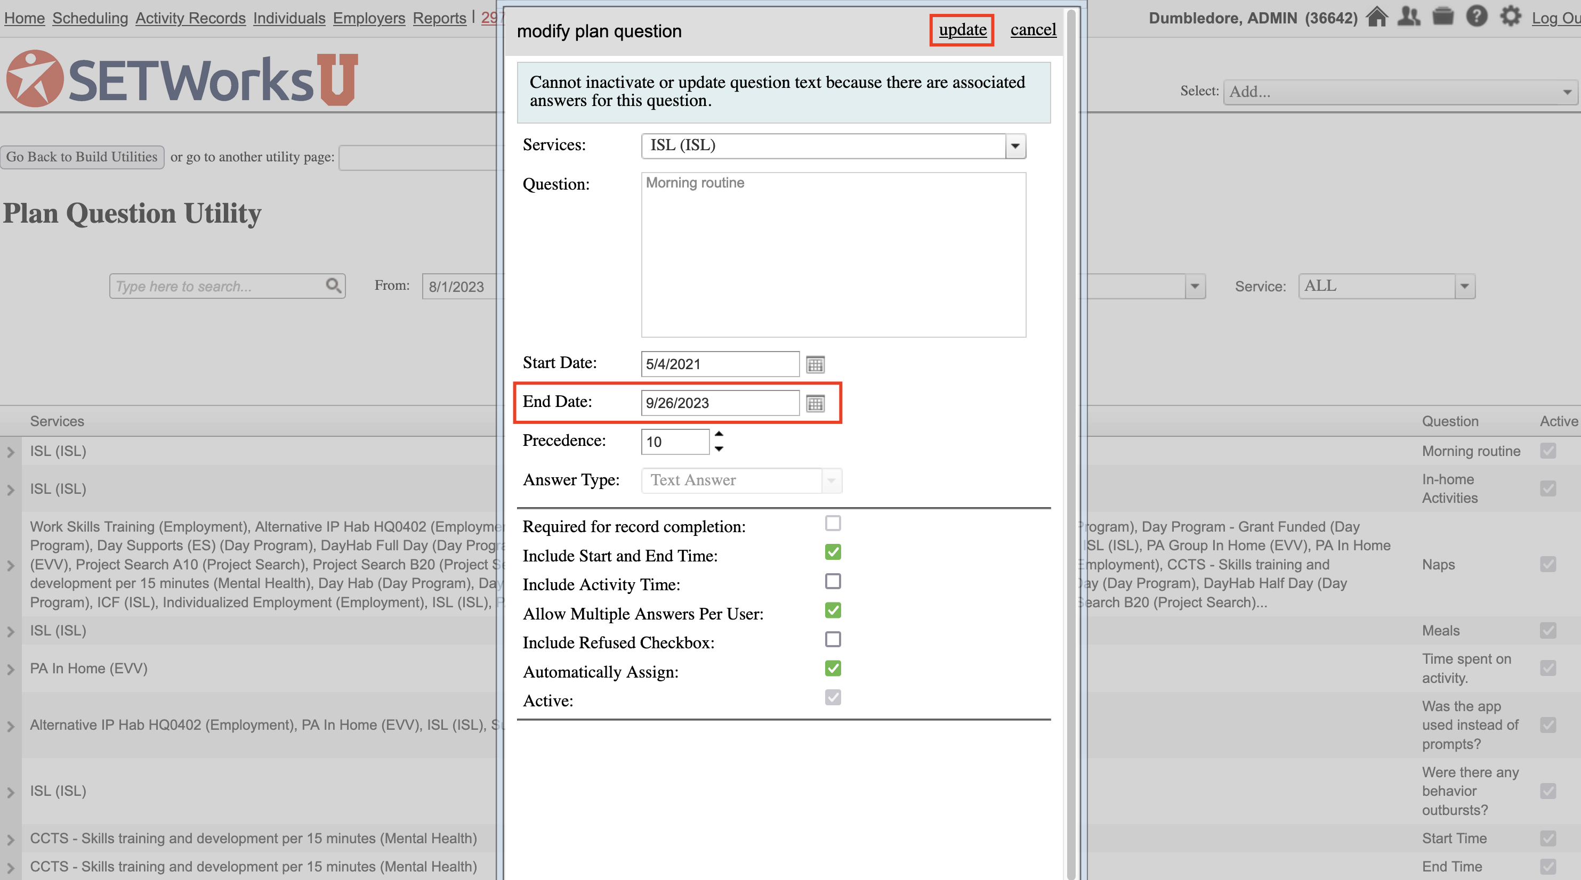Click Active checkbox for Meals row
1581x880 pixels.
coord(1548,630)
